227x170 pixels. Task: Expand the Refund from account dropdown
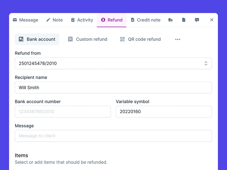pyautogui.click(x=113, y=63)
